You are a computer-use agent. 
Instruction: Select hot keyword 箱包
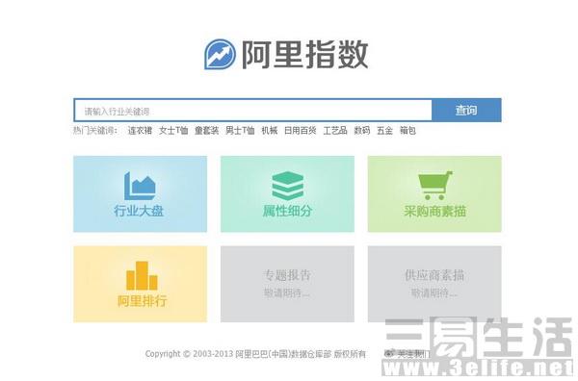point(407,130)
